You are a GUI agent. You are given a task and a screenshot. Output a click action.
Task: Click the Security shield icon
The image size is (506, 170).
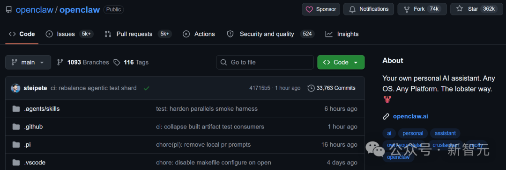(x=230, y=34)
